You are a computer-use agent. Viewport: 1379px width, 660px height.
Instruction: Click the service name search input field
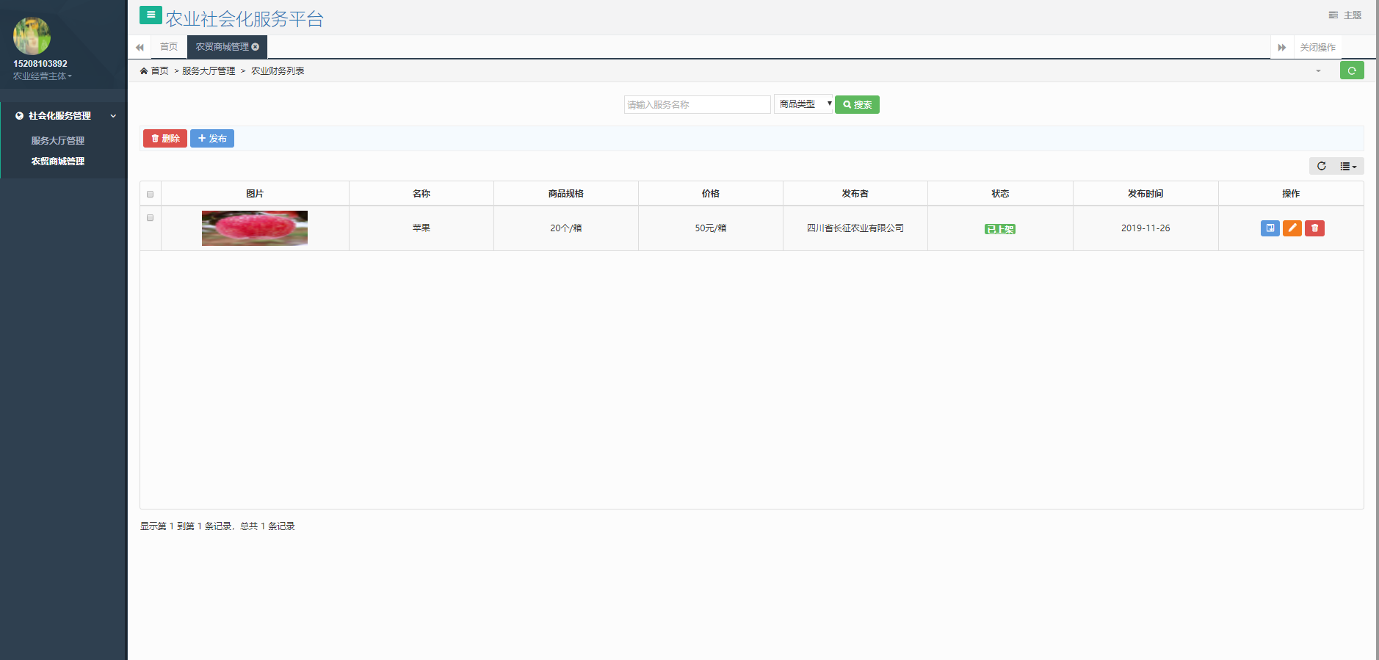[697, 104]
